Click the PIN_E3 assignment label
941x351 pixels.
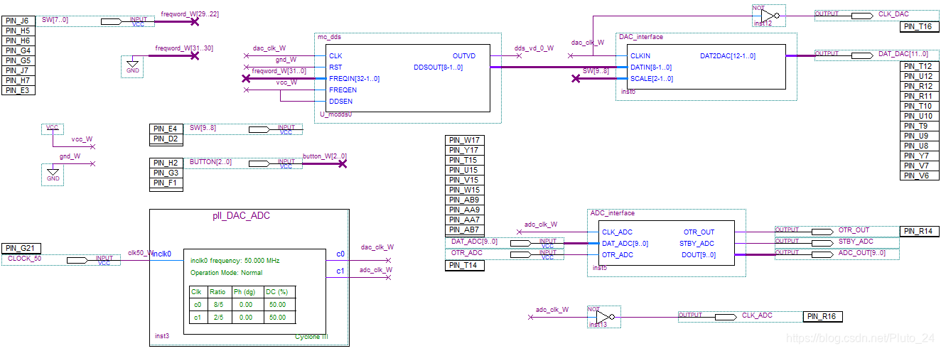click(x=18, y=90)
